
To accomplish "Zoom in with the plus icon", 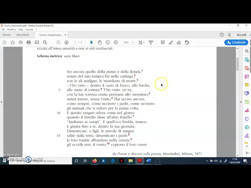I will click(x=116, y=42).
